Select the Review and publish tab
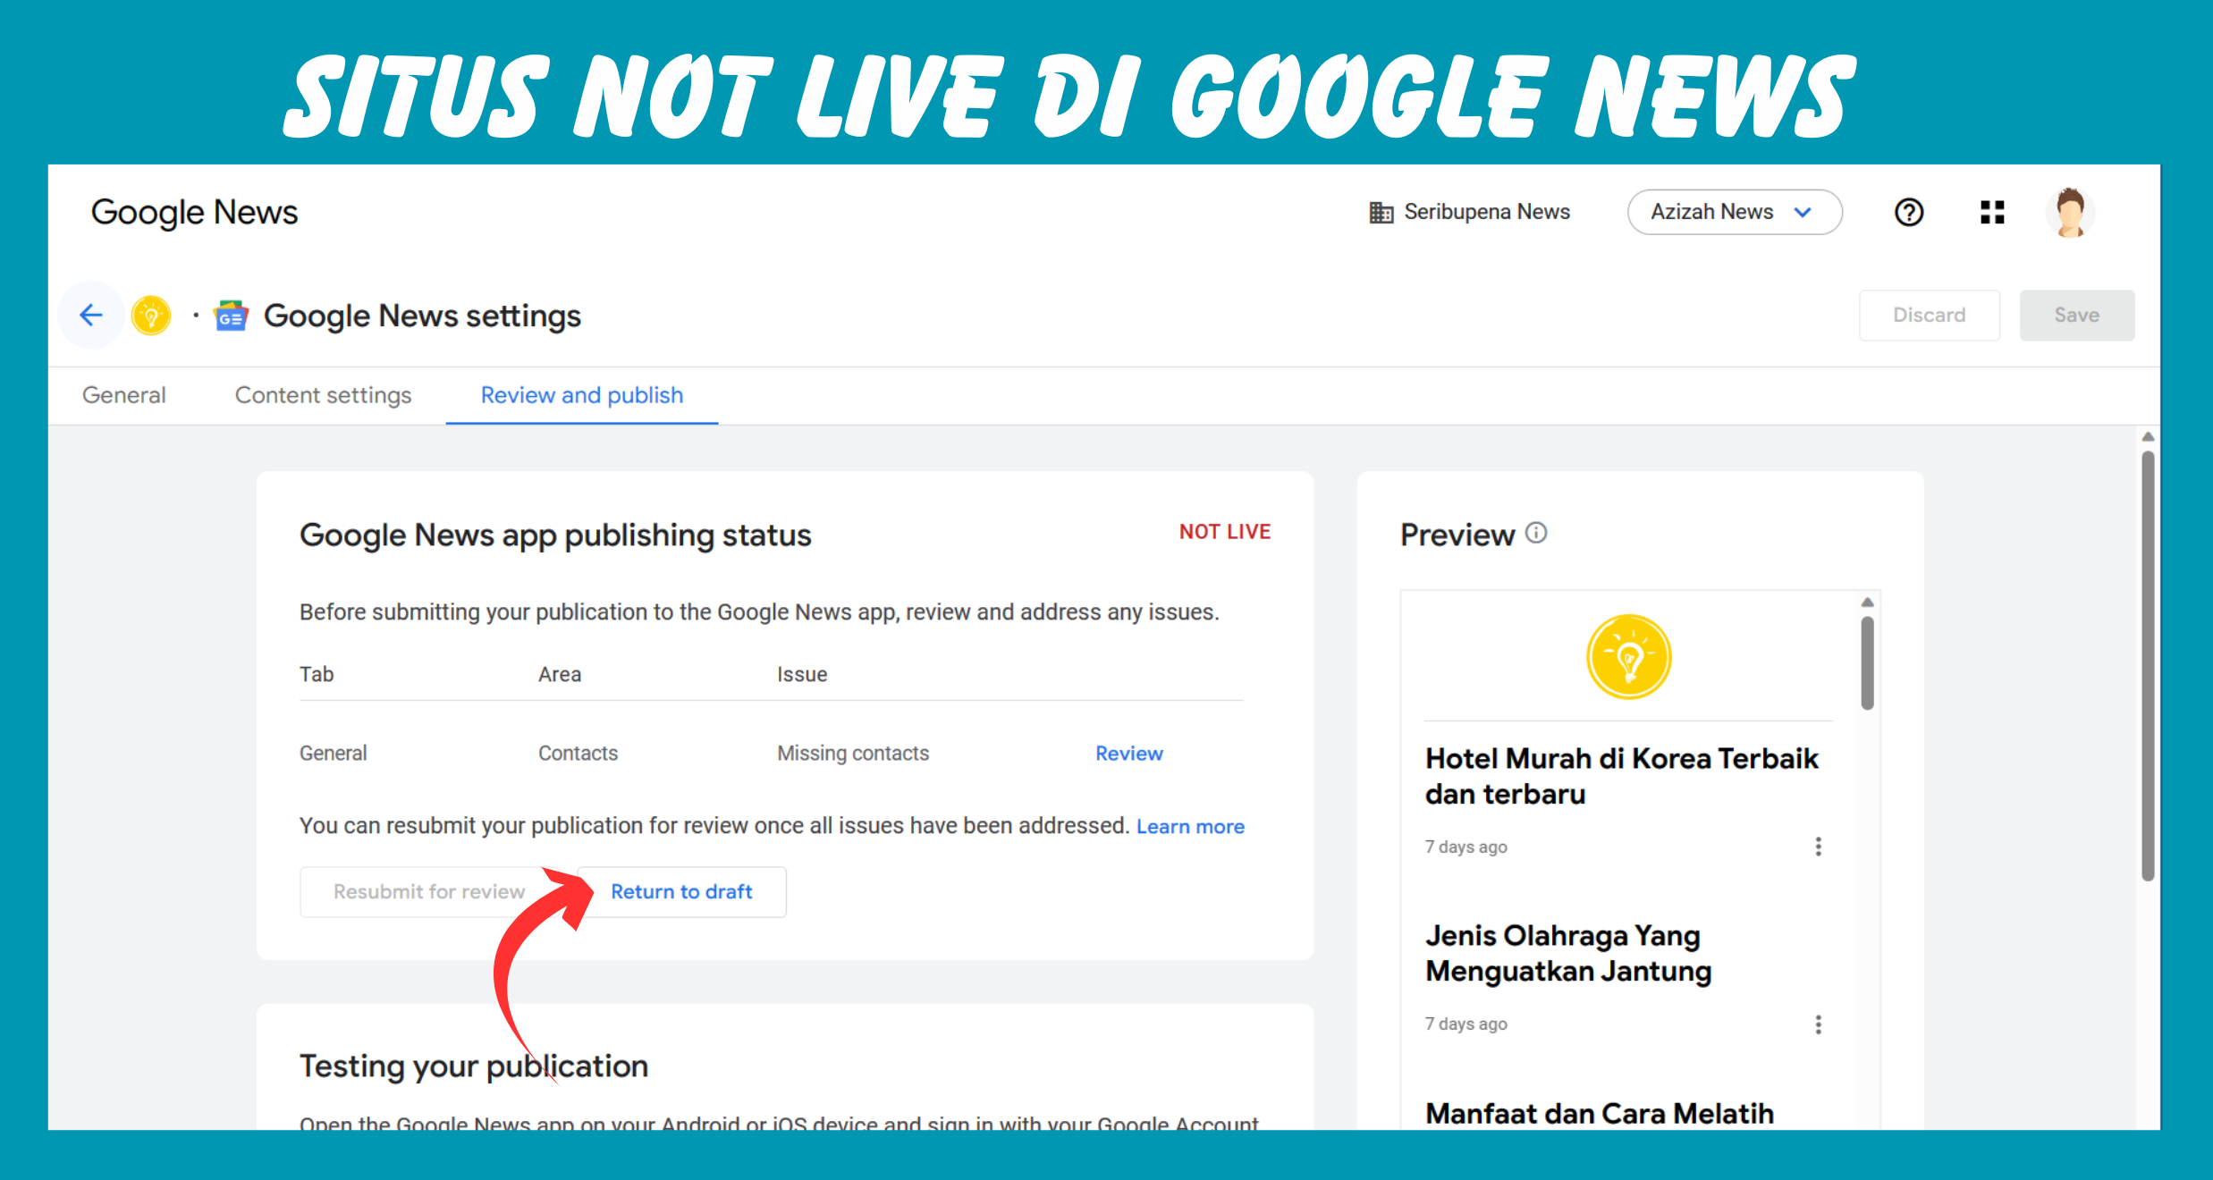The image size is (2213, 1180). (582, 395)
